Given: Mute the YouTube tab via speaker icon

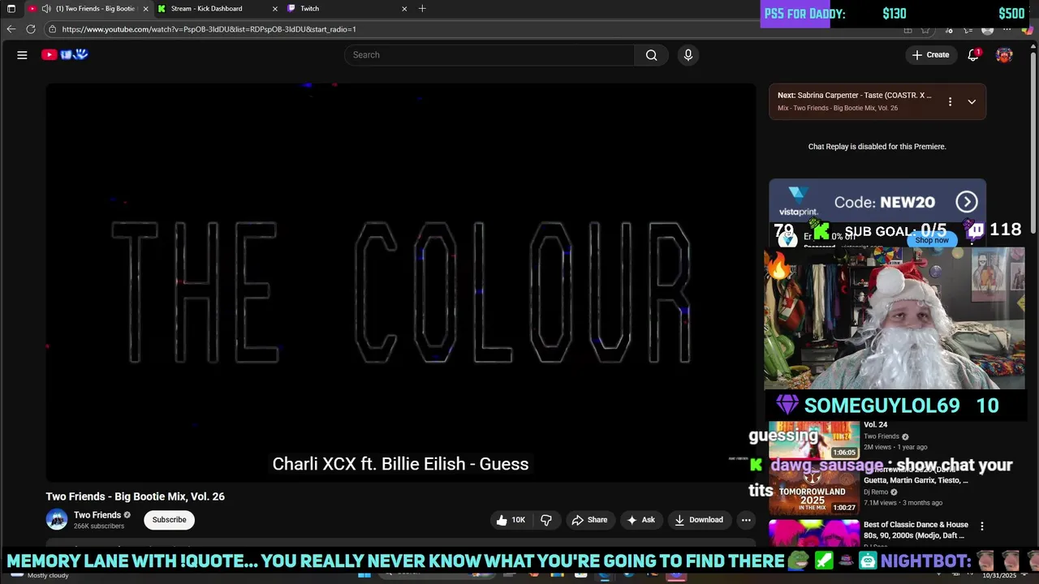Looking at the screenshot, I should pyautogui.click(x=46, y=9).
